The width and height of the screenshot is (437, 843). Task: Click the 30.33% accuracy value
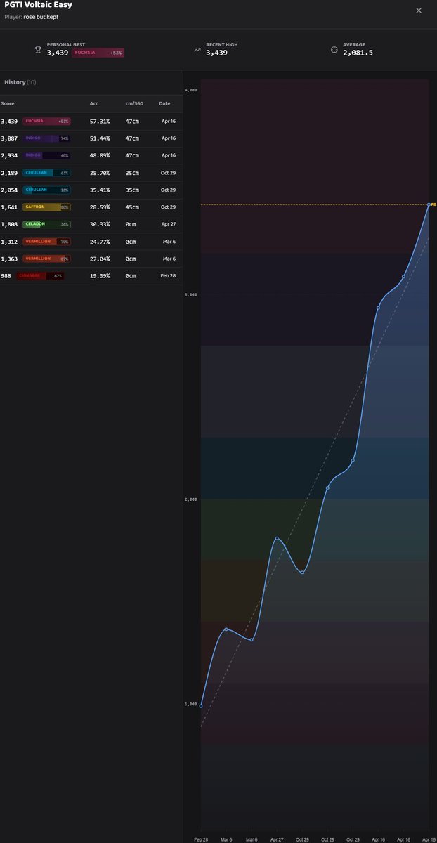click(100, 224)
